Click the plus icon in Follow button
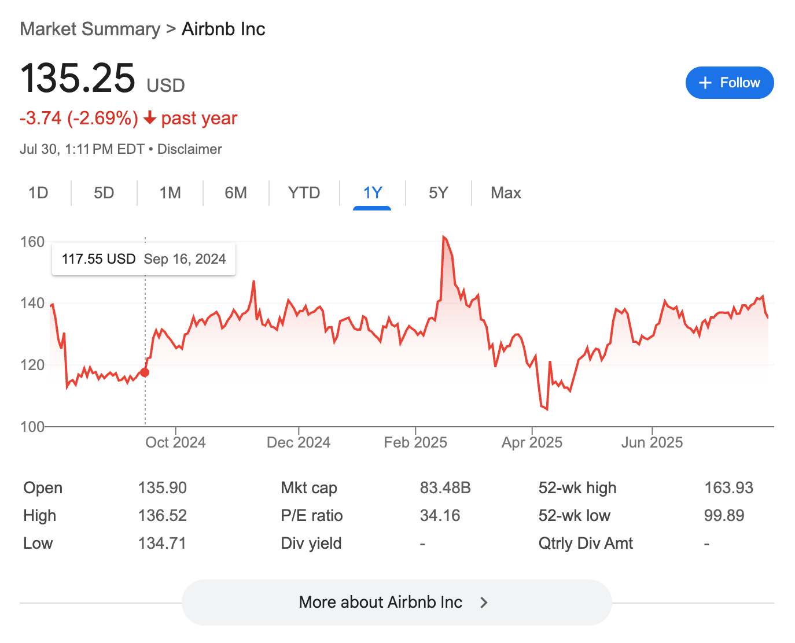Viewport: 795px width, 643px height. tap(705, 83)
